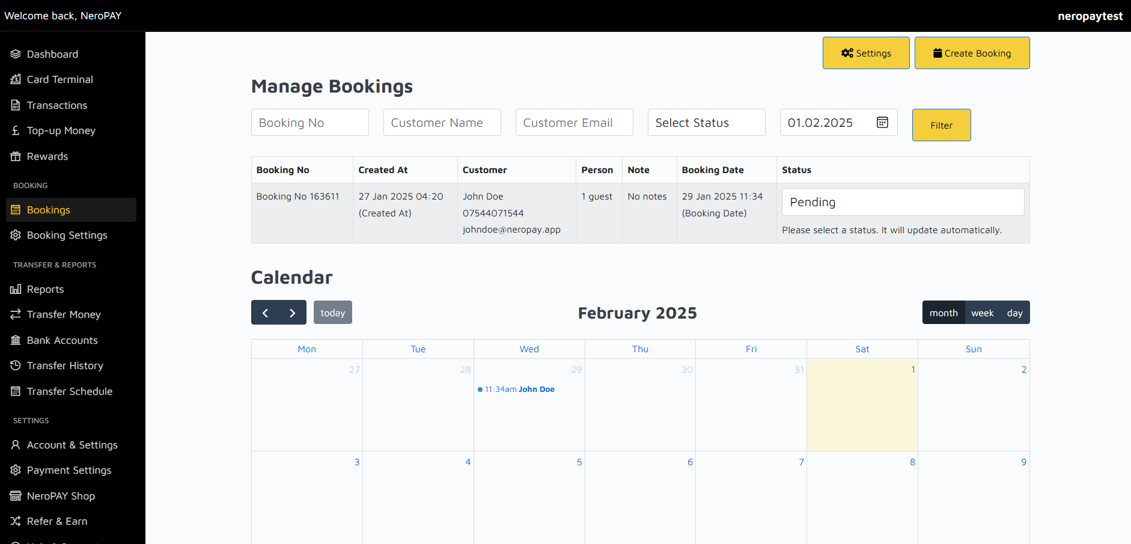Click the Dashboard layers icon in sidebar
Screen dimensions: 1131x544
pos(16,54)
